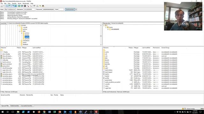Select index.php in local file list
This screenshot has width=204, height=114.
coord(5,60)
